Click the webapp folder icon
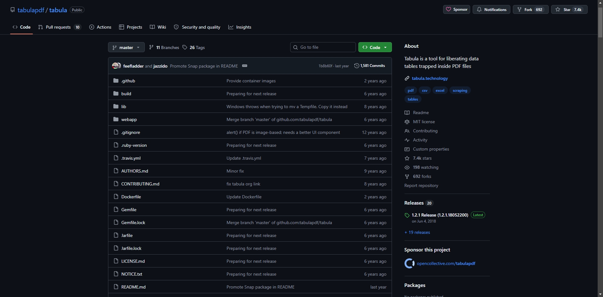The width and height of the screenshot is (603, 297). tap(116, 119)
